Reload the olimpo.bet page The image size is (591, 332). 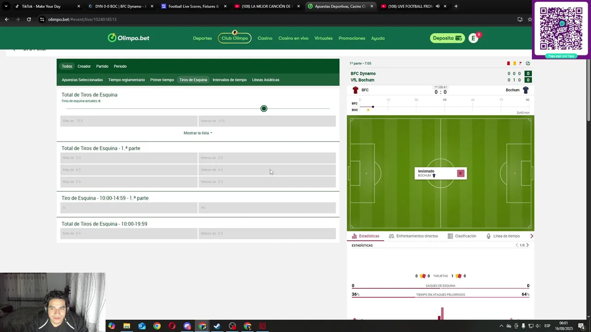29,19
